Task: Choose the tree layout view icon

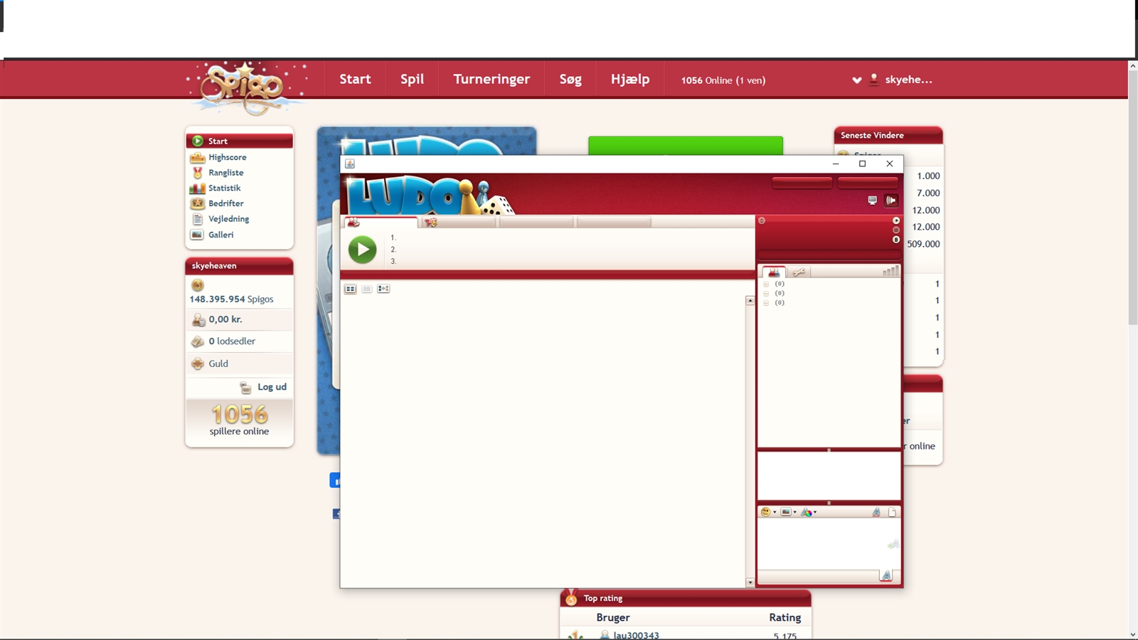Action: (x=383, y=289)
